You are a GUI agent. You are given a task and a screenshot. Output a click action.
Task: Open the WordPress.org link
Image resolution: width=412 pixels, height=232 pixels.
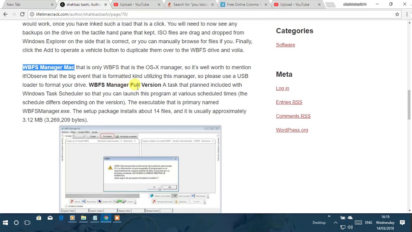[292, 130]
